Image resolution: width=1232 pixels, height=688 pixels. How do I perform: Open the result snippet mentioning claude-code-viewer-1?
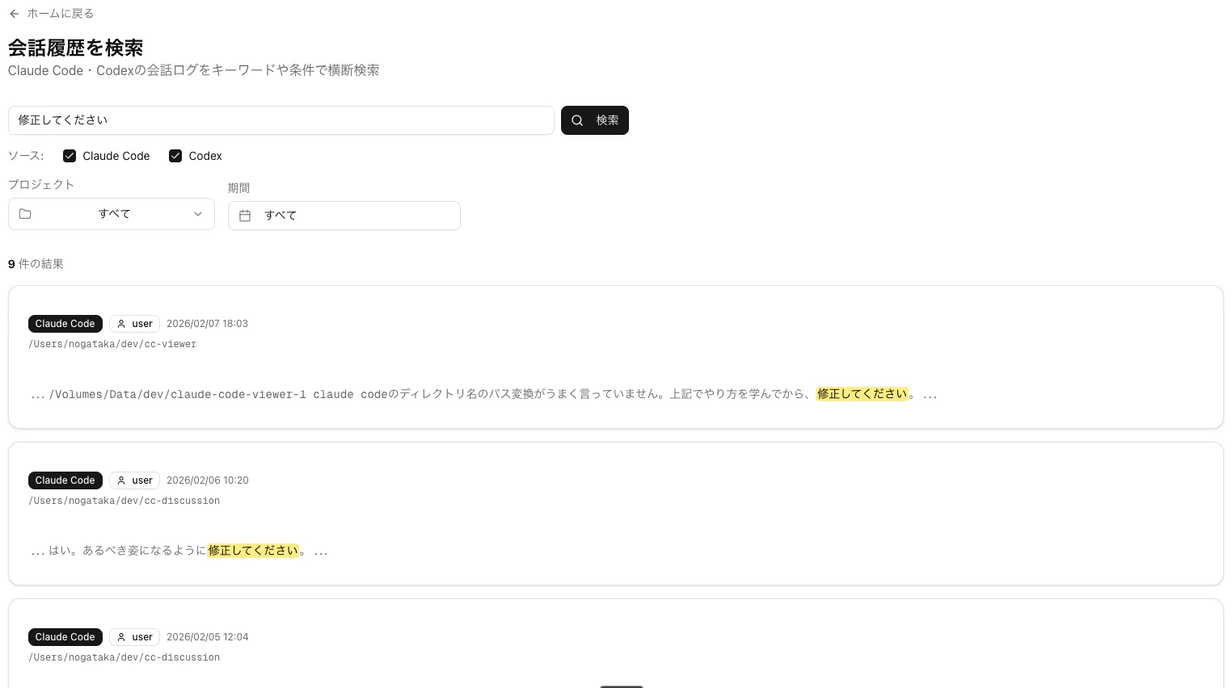coord(484,394)
